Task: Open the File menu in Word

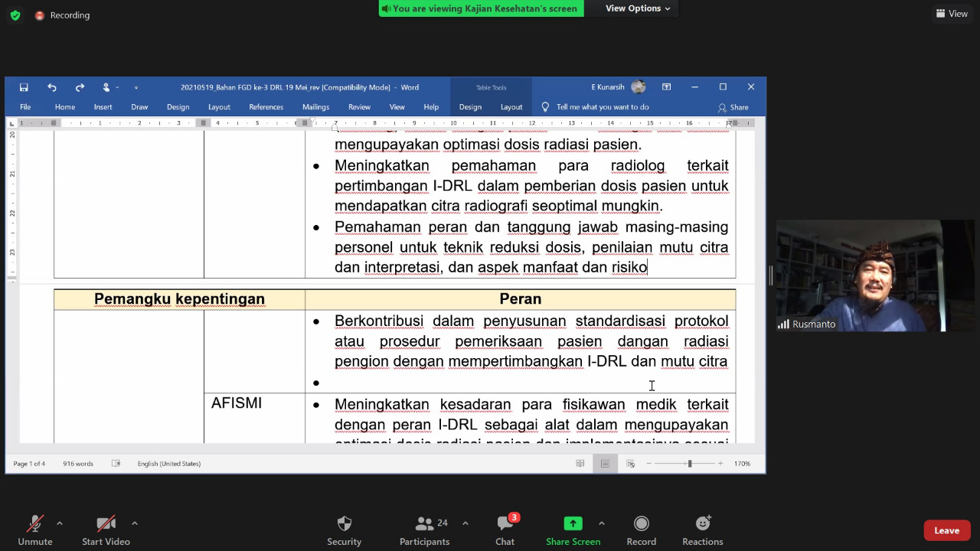Action: click(25, 107)
